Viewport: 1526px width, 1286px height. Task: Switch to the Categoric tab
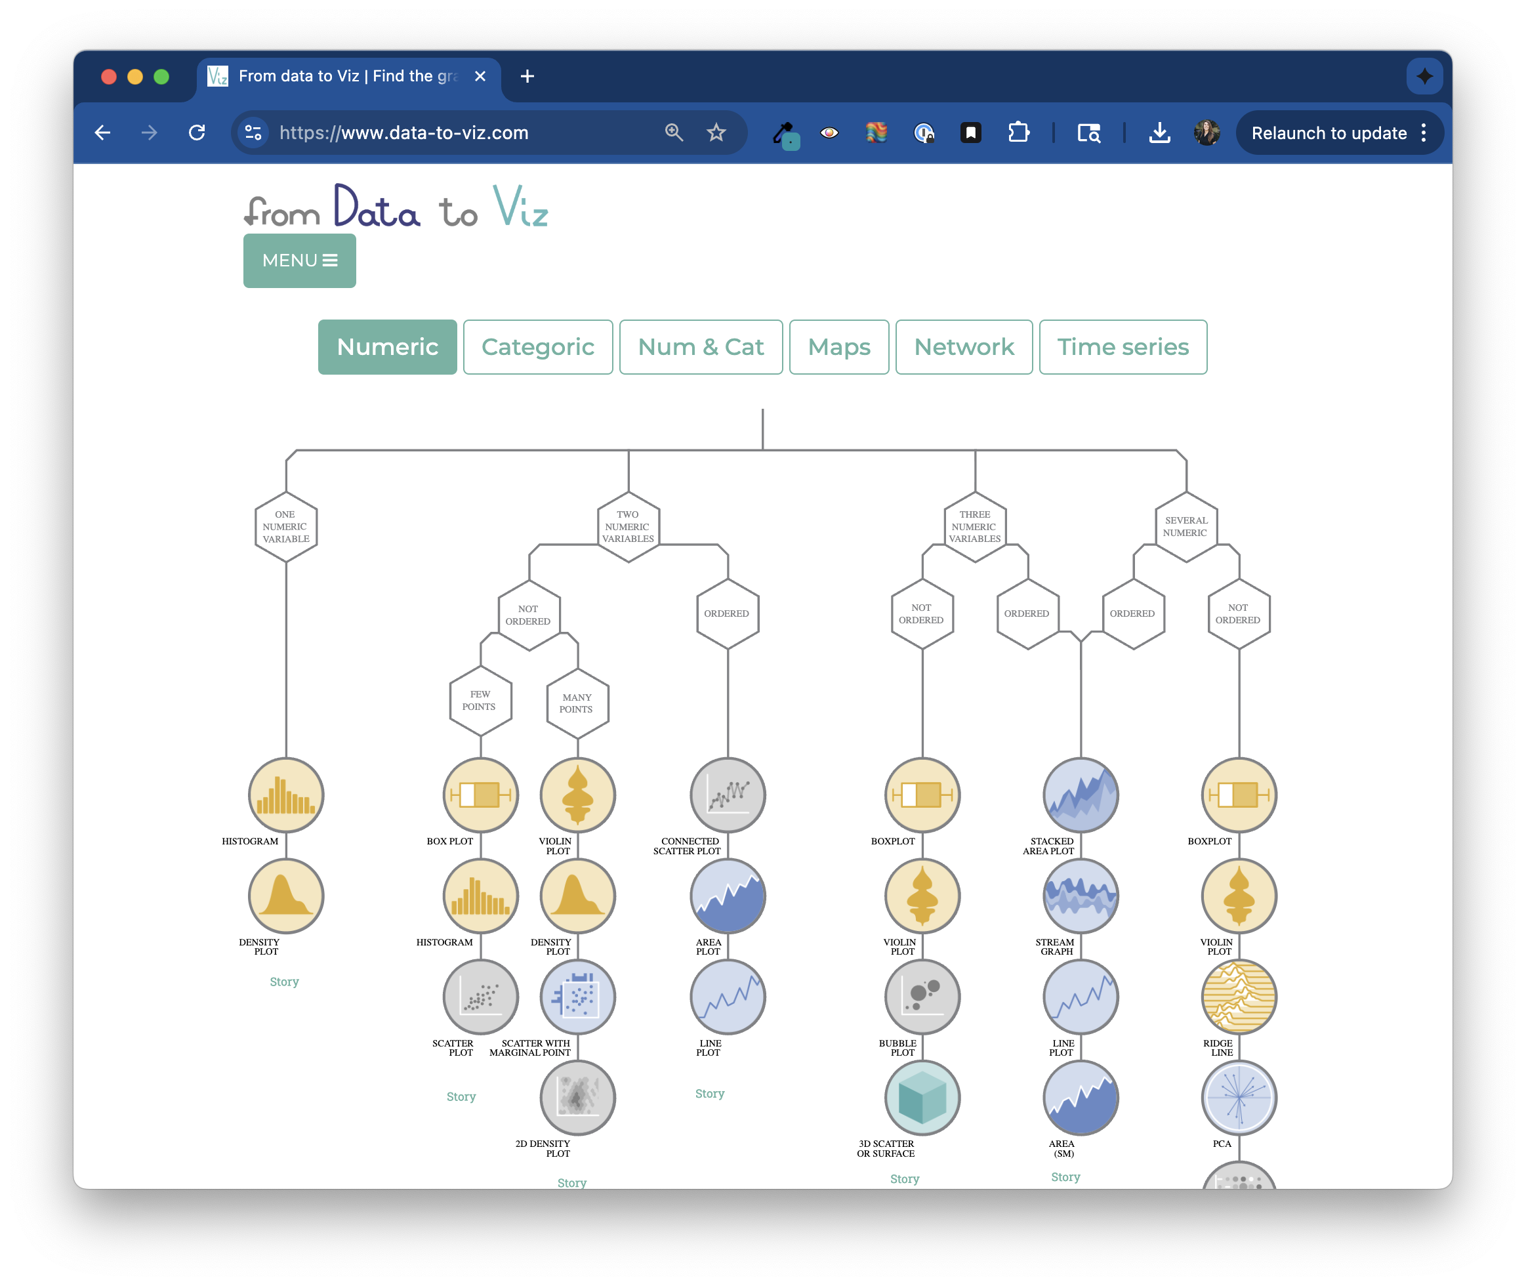(538, 347)
